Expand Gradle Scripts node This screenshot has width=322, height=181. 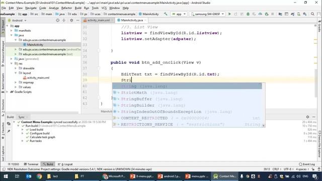[8, 92]
